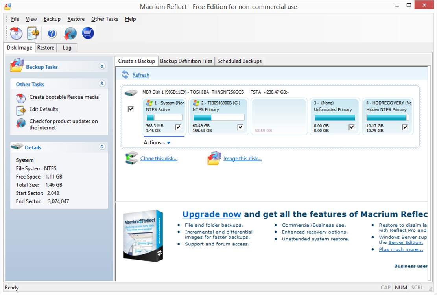437x295 pixels.
Task: Uncheck the 1 - System partition checkbox
Action: pyautogui.click(x=178, y=127)
